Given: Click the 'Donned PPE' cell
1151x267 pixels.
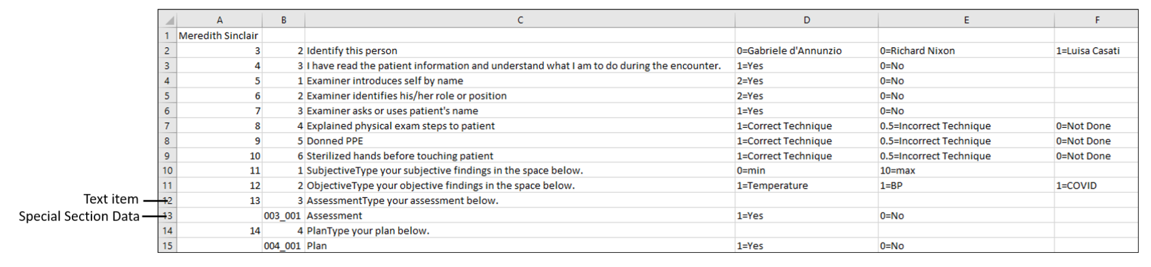Looking at the screenshot, I should click(x=520, y=141).
